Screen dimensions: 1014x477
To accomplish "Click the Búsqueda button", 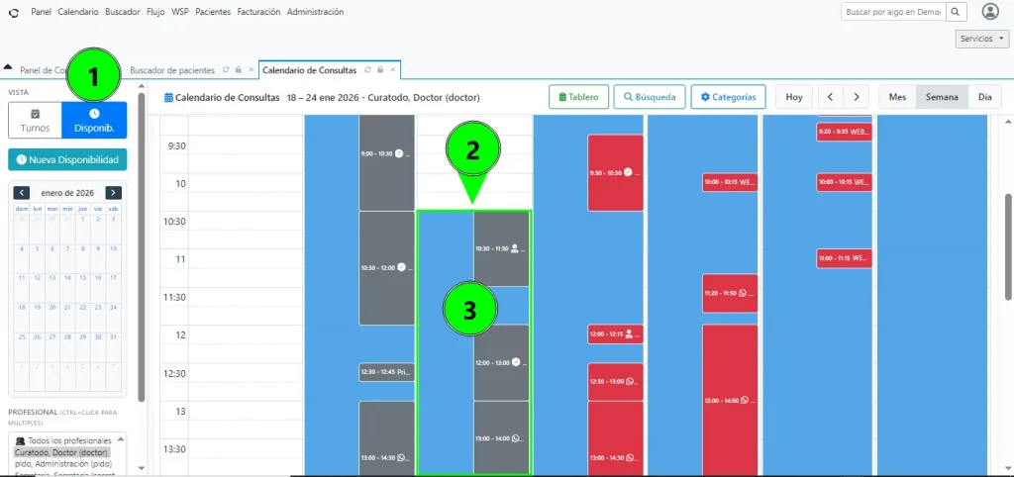I will point(650,97).
